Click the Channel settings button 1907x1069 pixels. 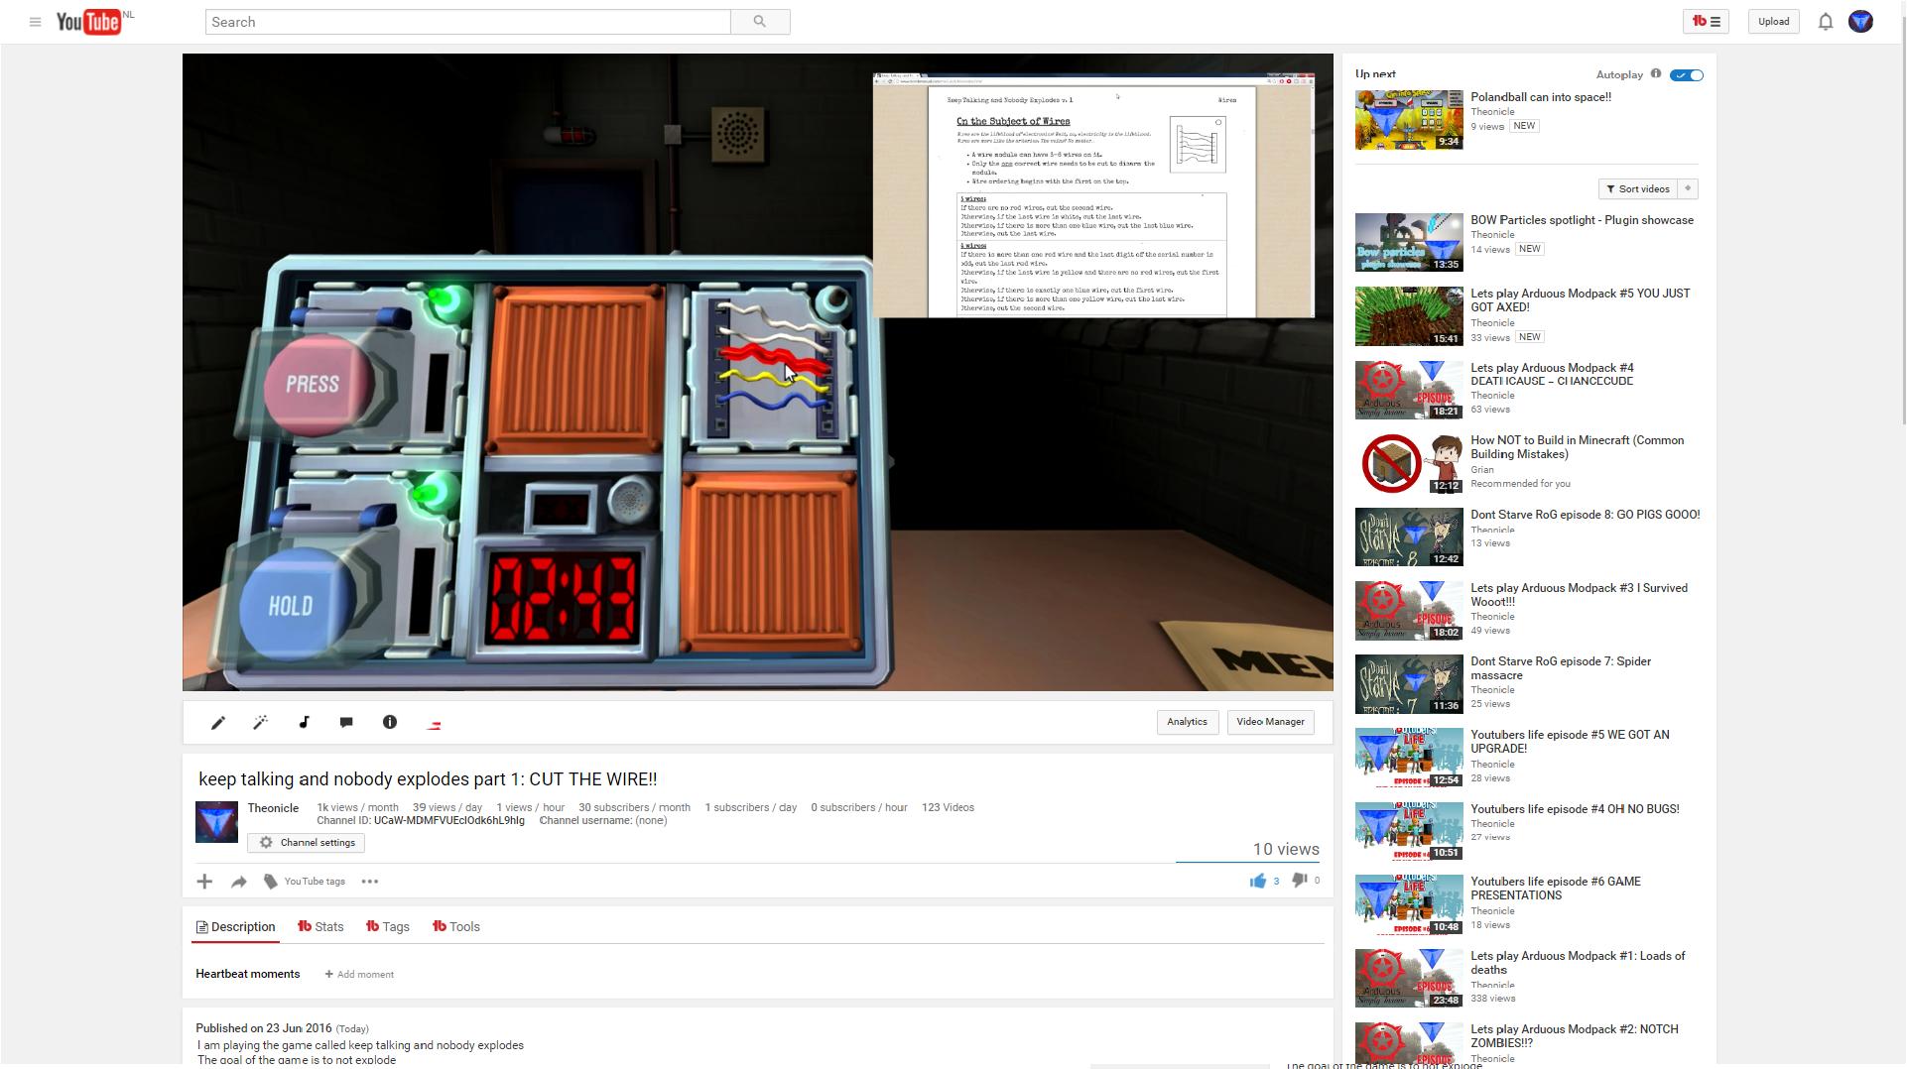coord(307,843)
